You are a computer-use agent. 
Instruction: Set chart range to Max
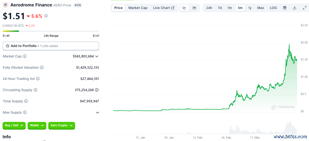point(261,8)
